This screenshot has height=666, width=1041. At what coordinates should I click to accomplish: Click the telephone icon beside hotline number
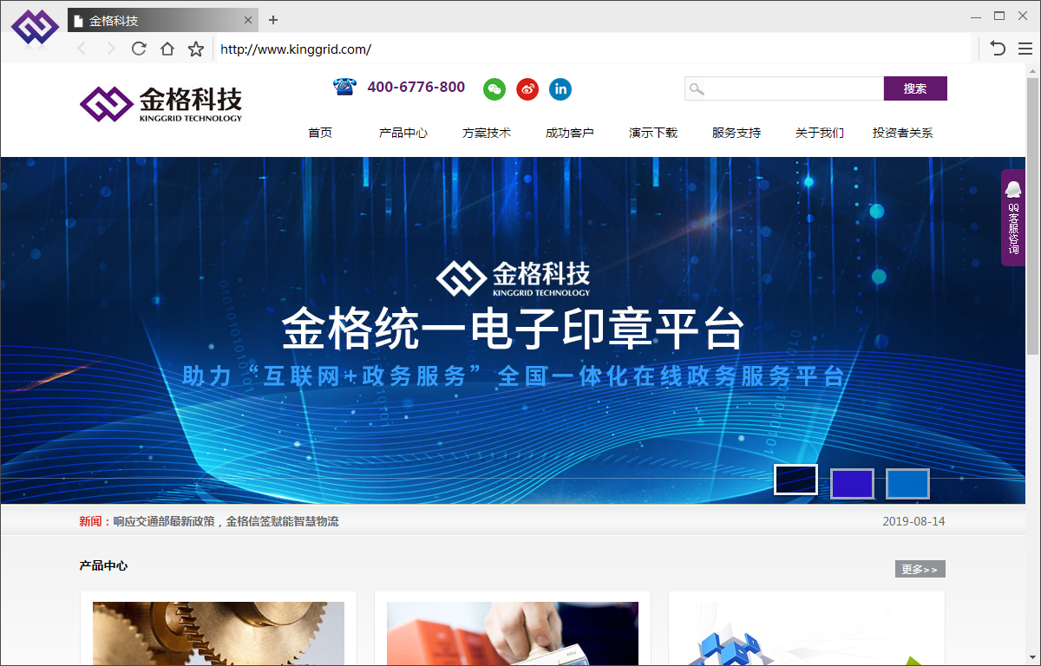[344, 87]
